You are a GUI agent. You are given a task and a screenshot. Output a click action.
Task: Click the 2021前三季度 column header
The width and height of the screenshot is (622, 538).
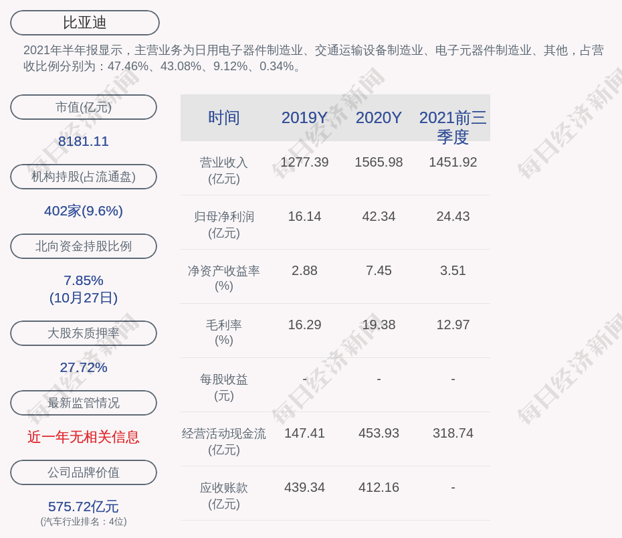pos(453,126)
